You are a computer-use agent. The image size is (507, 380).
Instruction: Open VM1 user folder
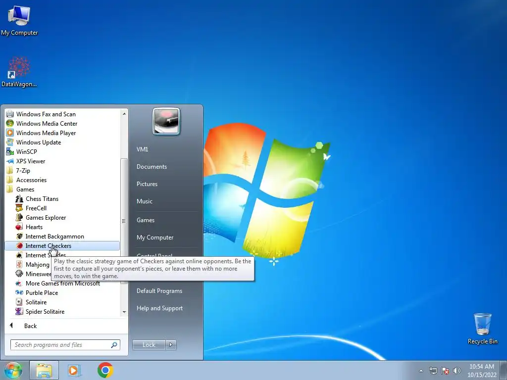142,149
